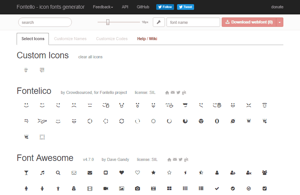This screenshot has width=300, height=195.
Task: Open Font Awesome git repository link
Action: pyautogui.click(x=186, y=159)
